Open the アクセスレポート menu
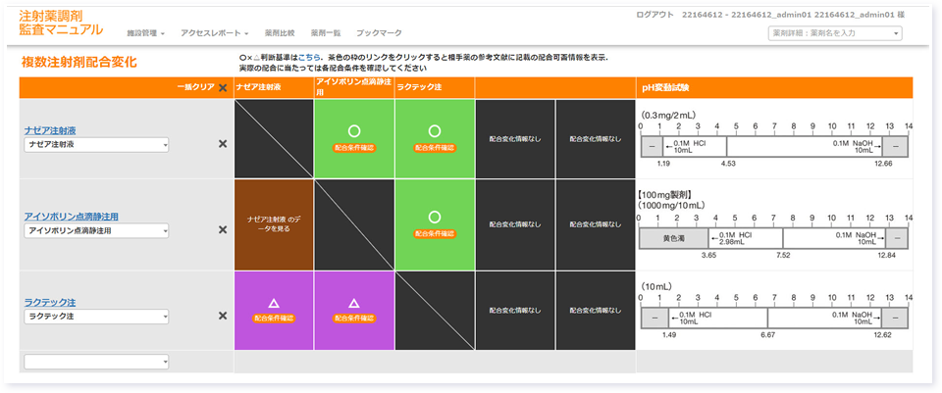The width and height of the screenshot is (942, 393). coord(214,33)
